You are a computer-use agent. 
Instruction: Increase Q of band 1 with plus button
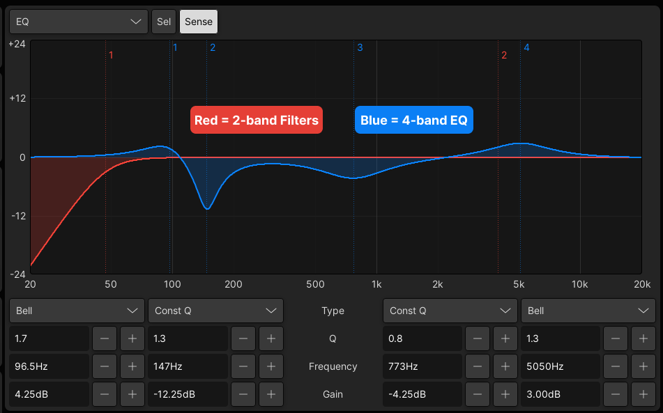coord(132,338)
